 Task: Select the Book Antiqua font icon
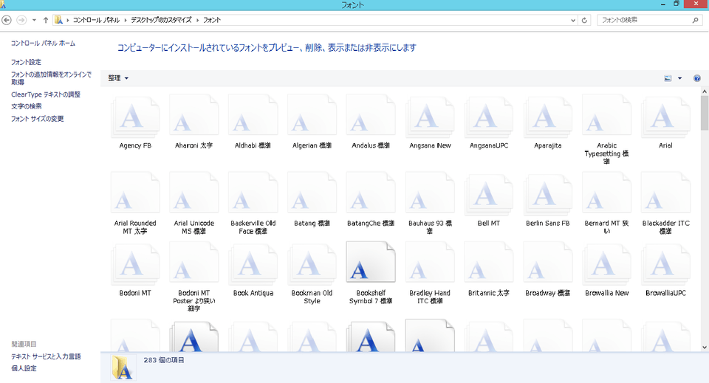pos(253,263)
